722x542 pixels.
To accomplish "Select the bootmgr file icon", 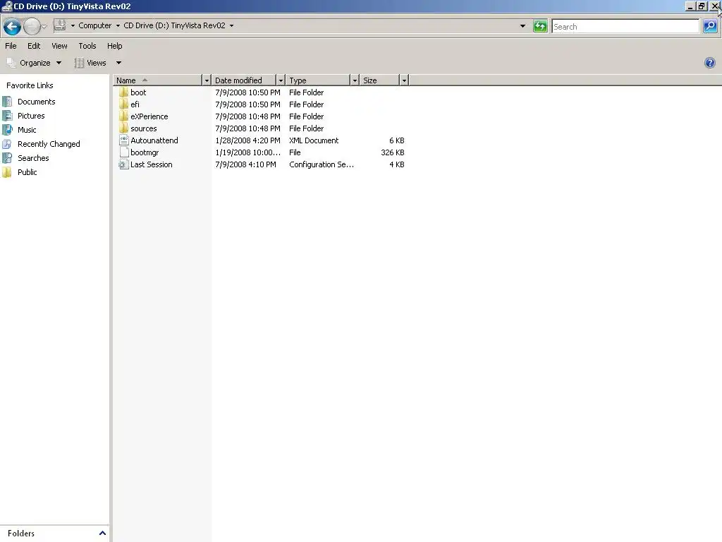I will pos(123,152).
